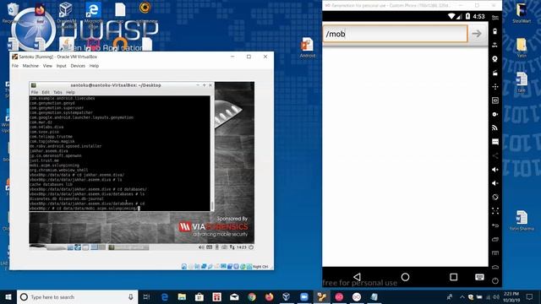Open the terminal's Edit menu
541x304 pixels.
pyautogui.click(x=46, y=92)
